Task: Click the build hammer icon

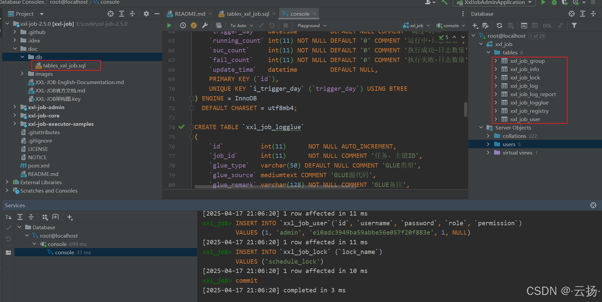Action: point(444,2)
